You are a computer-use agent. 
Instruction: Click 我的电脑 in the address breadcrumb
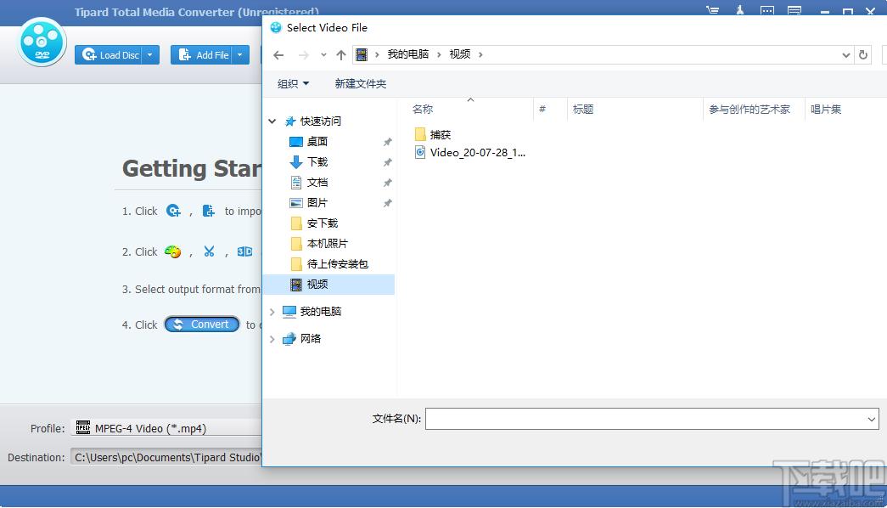click(x=408, y=54)
